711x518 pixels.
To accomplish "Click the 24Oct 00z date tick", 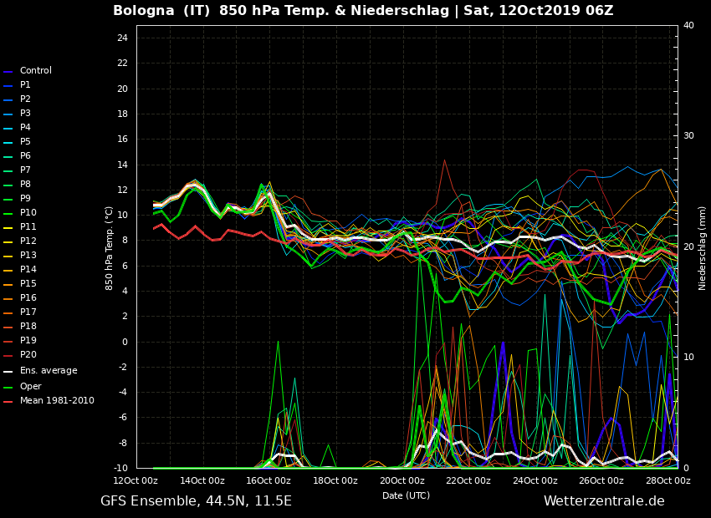I will coord(535,481).
